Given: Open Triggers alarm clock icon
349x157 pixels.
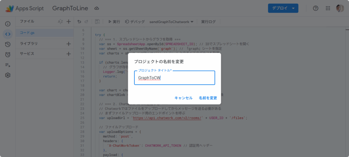Looking at the screenshot, I should pyautogui.click(x=7, y=54).
